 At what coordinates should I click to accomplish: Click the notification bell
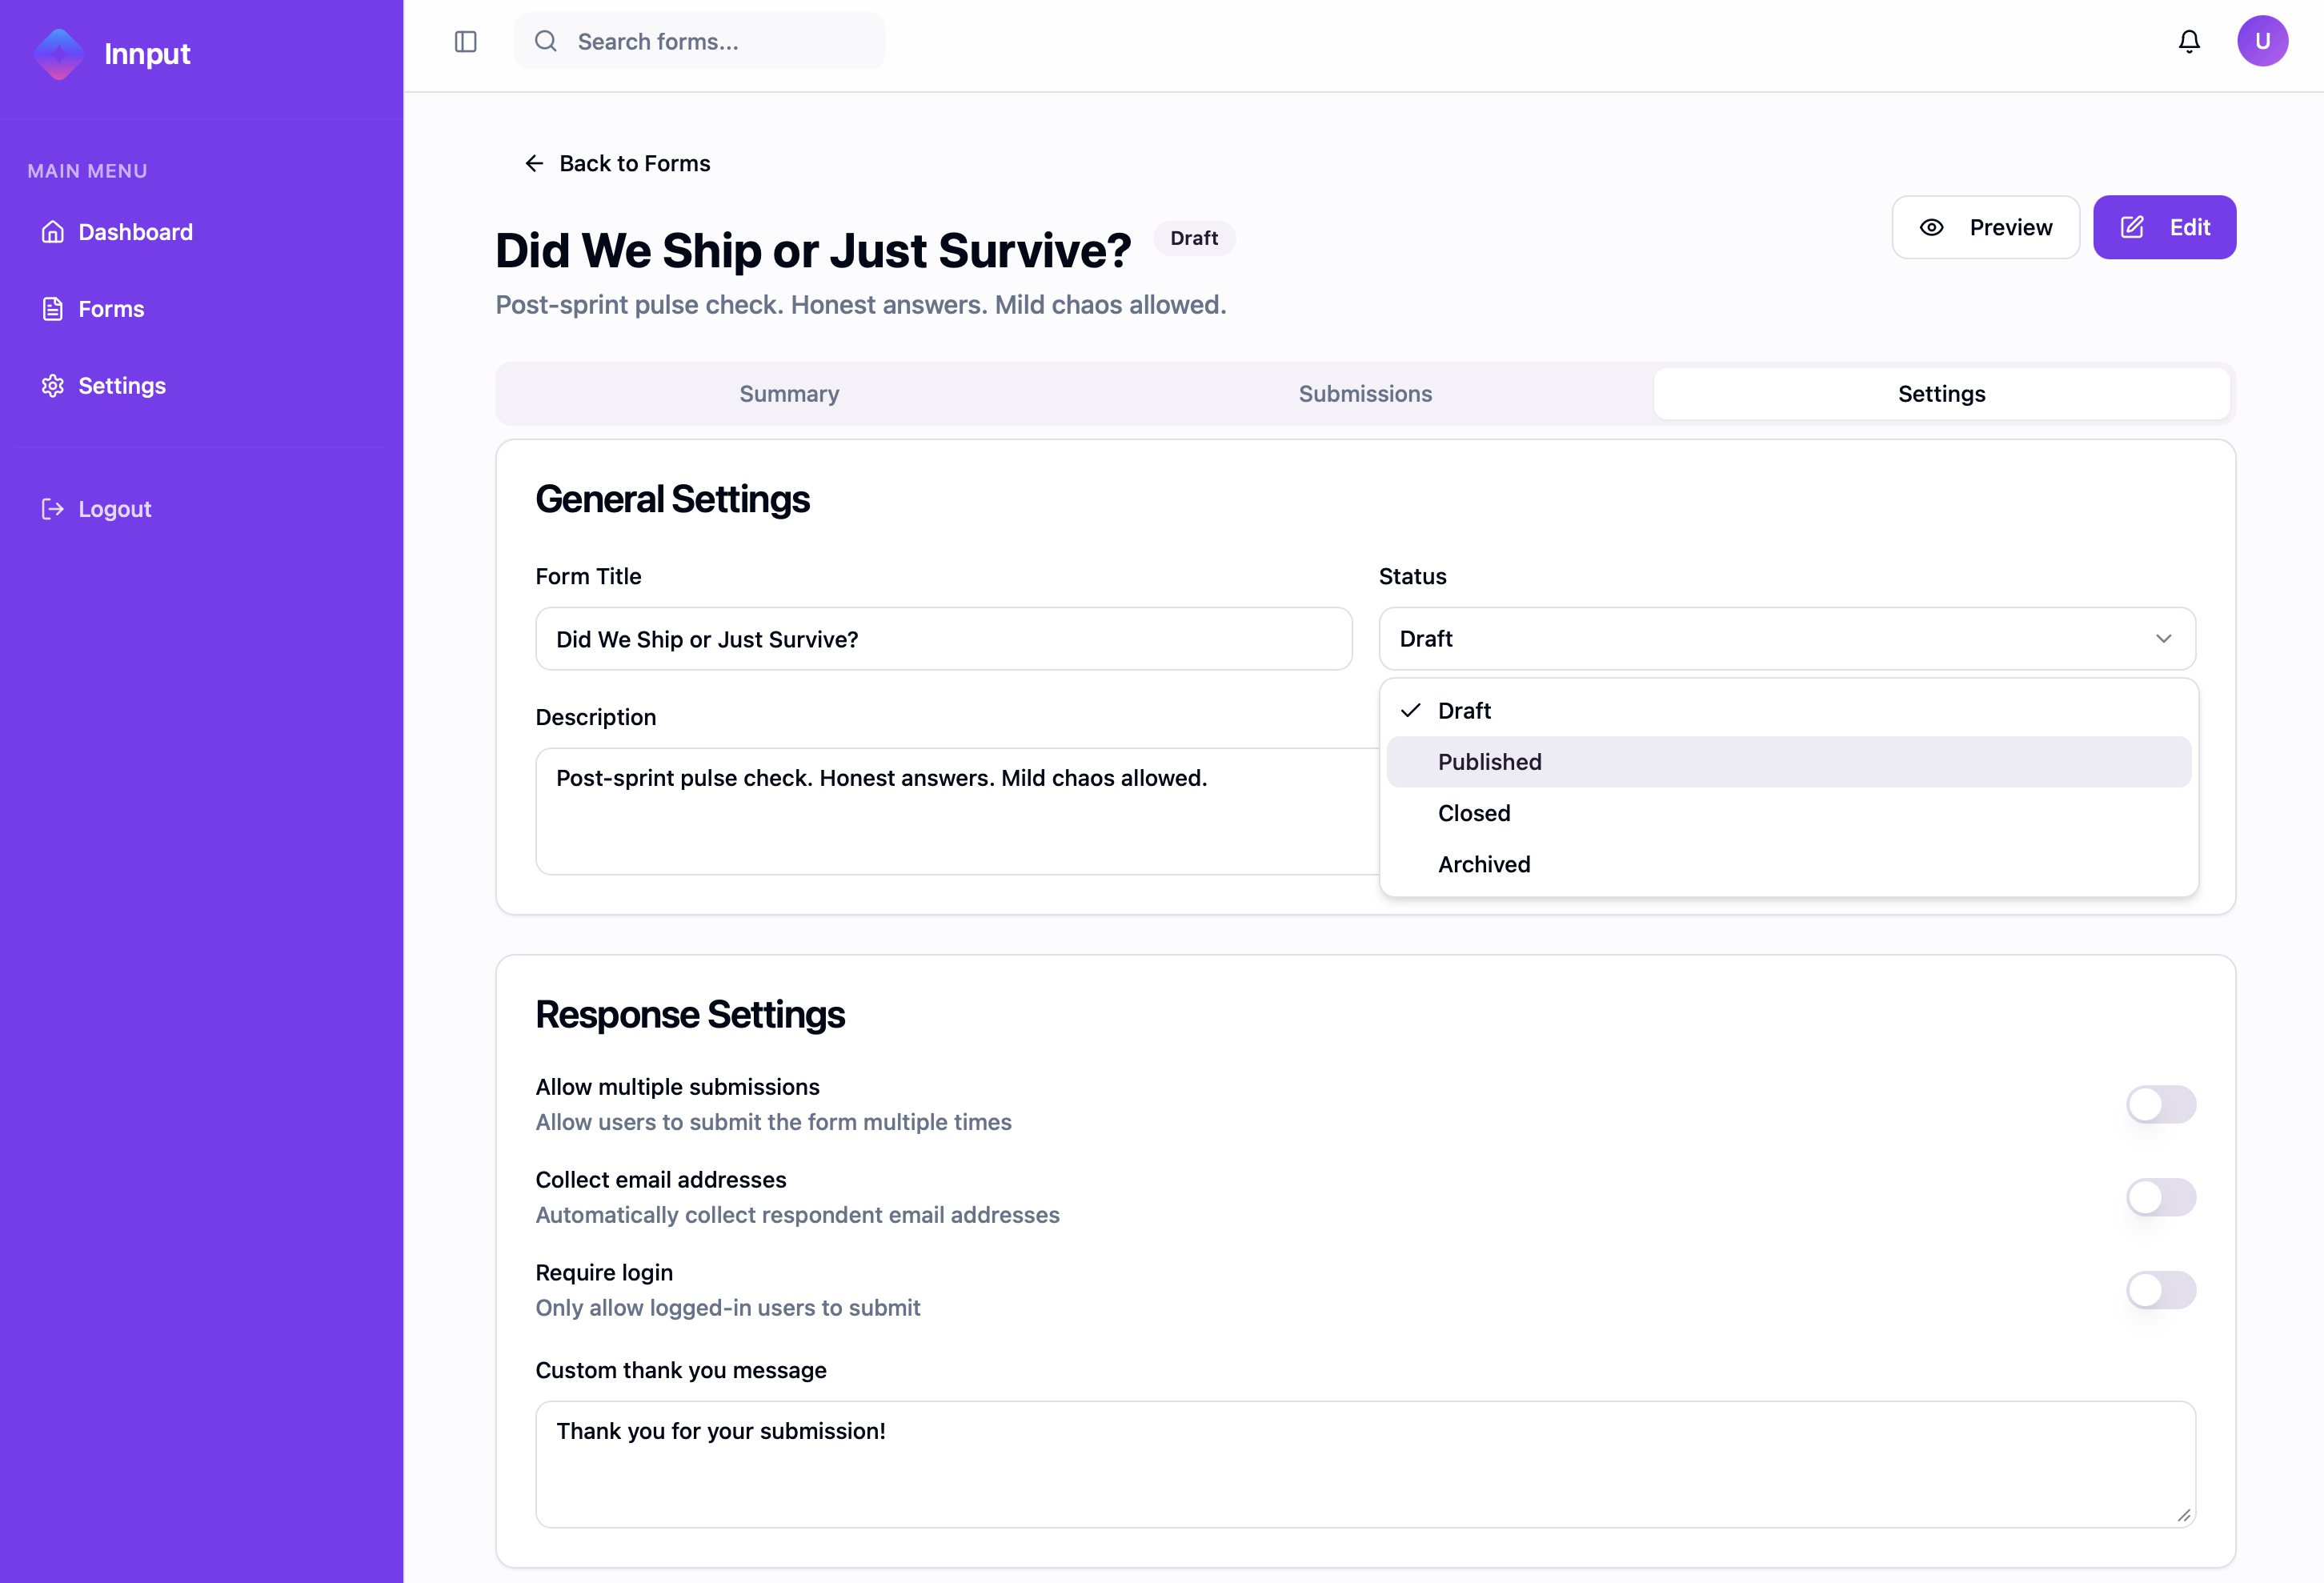coord(2188,41)
